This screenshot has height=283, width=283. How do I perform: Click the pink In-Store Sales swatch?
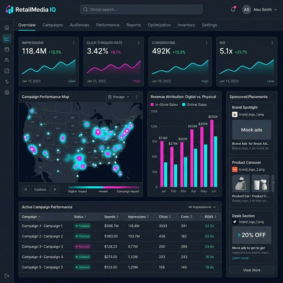click(152, 105)
